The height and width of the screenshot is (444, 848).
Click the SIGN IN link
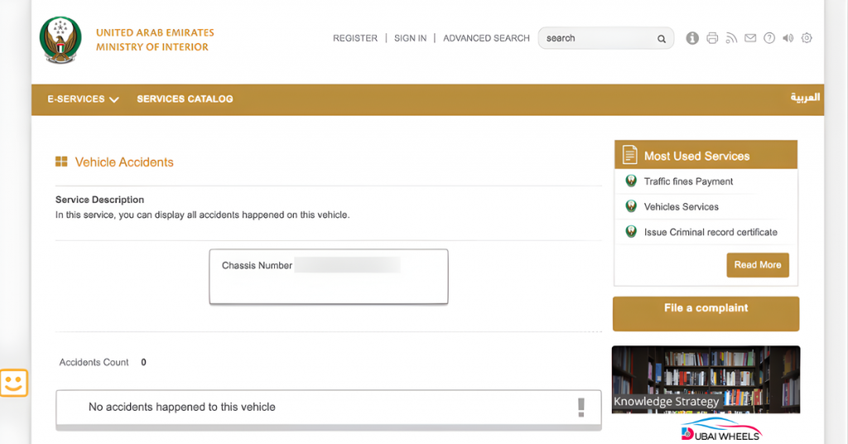411,38
